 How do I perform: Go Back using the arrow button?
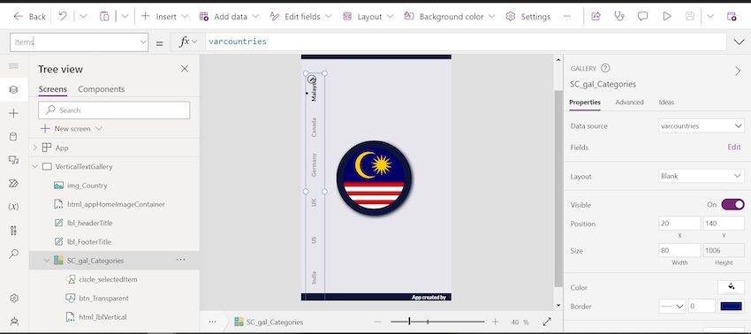(x=30, y=16)
